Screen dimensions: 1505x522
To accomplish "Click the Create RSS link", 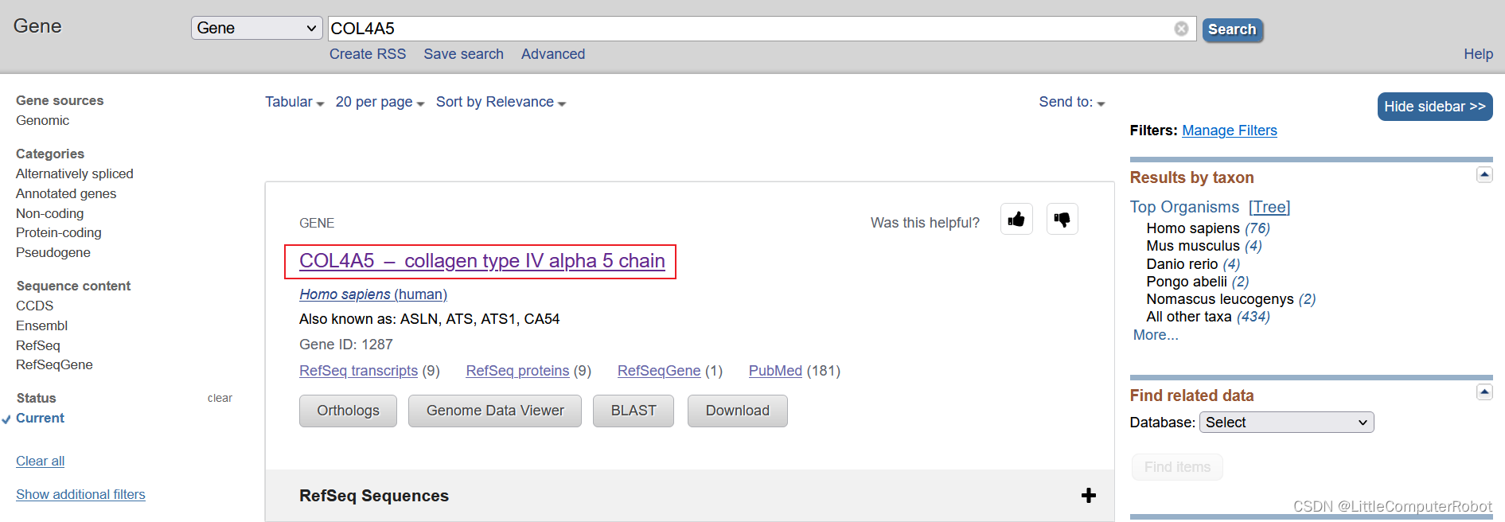I will click(368, 54).
